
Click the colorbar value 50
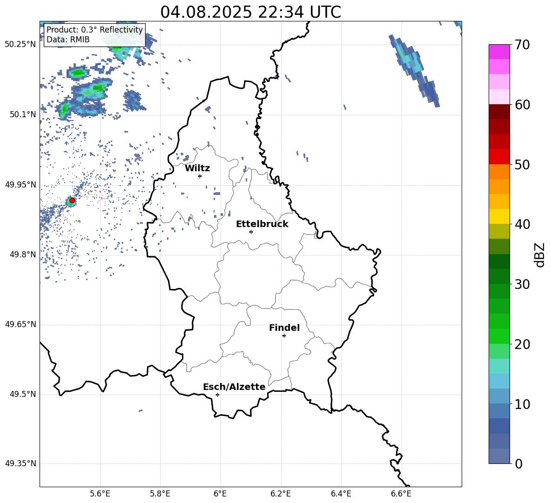pyautogui.click(x=523, y=164)
